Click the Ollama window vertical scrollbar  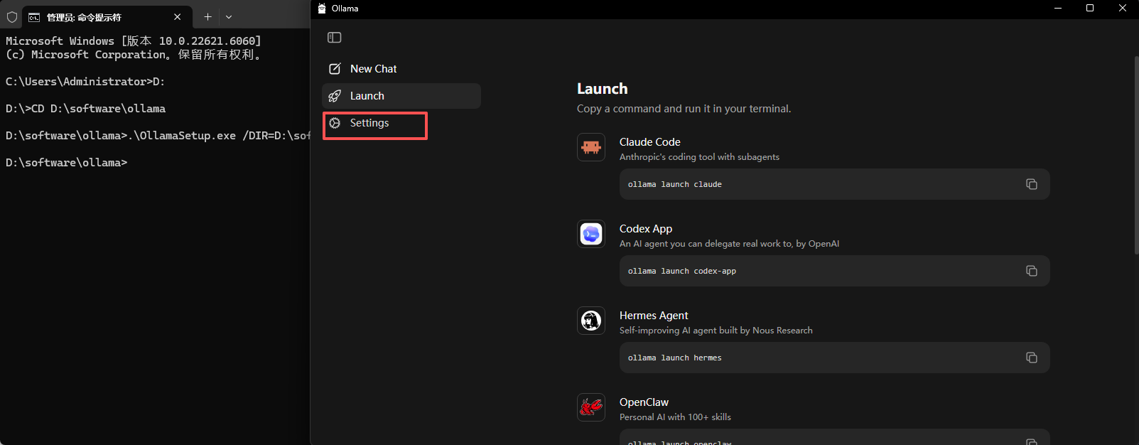[1136, 155]
